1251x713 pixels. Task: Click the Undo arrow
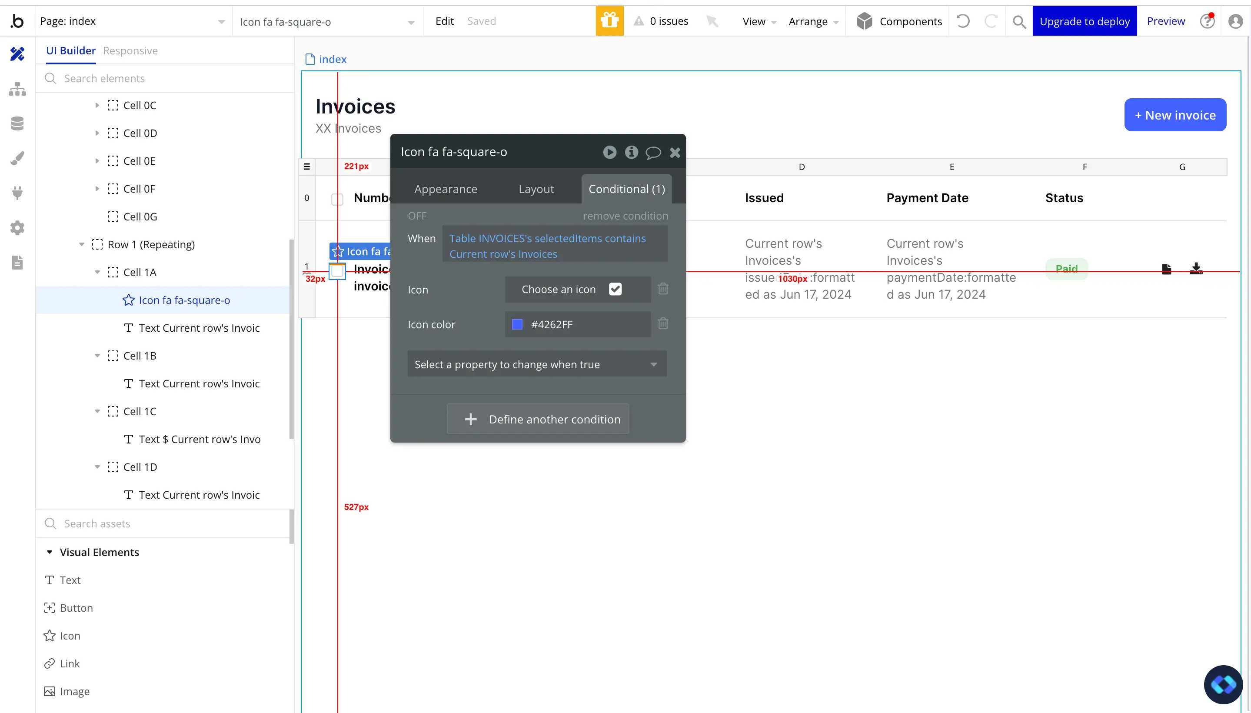point(963,21)
